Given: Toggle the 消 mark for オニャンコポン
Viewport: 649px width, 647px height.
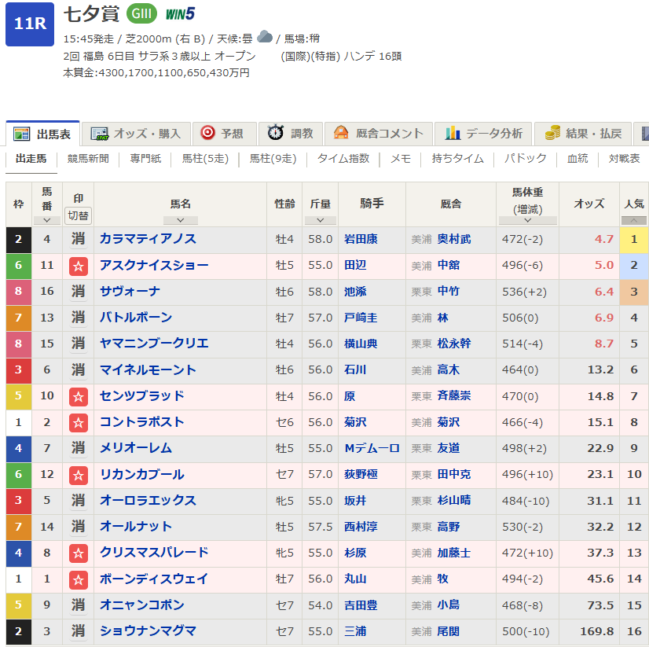Looking at the screenshot, I should pyautogui.click(x=79, y=605).
